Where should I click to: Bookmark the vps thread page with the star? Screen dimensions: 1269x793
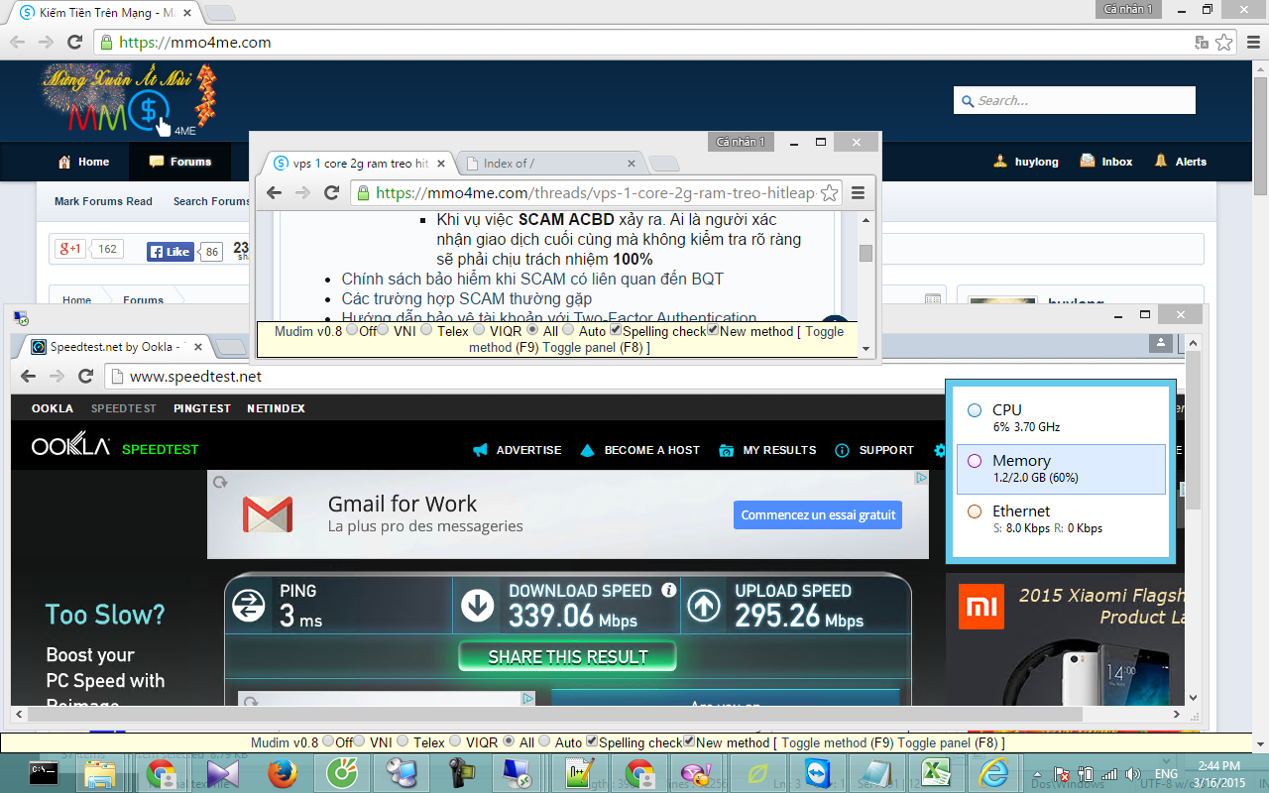coord(830,192)
